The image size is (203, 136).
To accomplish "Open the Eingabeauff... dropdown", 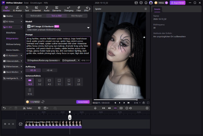I will point(71,61).
